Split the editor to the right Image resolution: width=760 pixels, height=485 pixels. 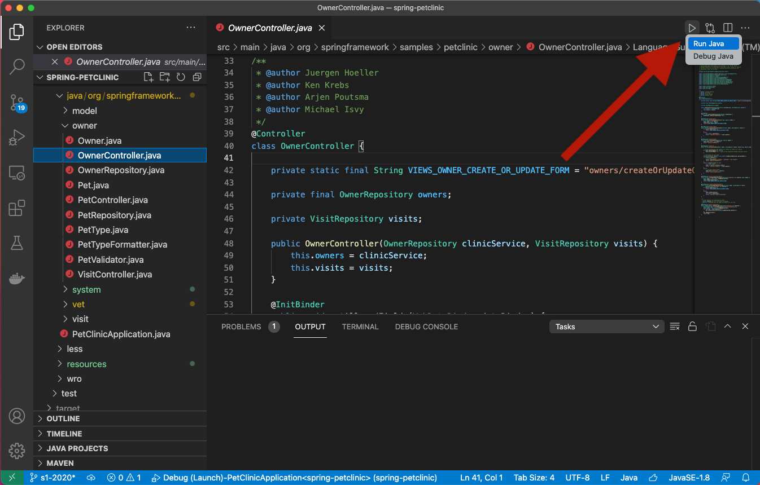(x=728, y=28)
